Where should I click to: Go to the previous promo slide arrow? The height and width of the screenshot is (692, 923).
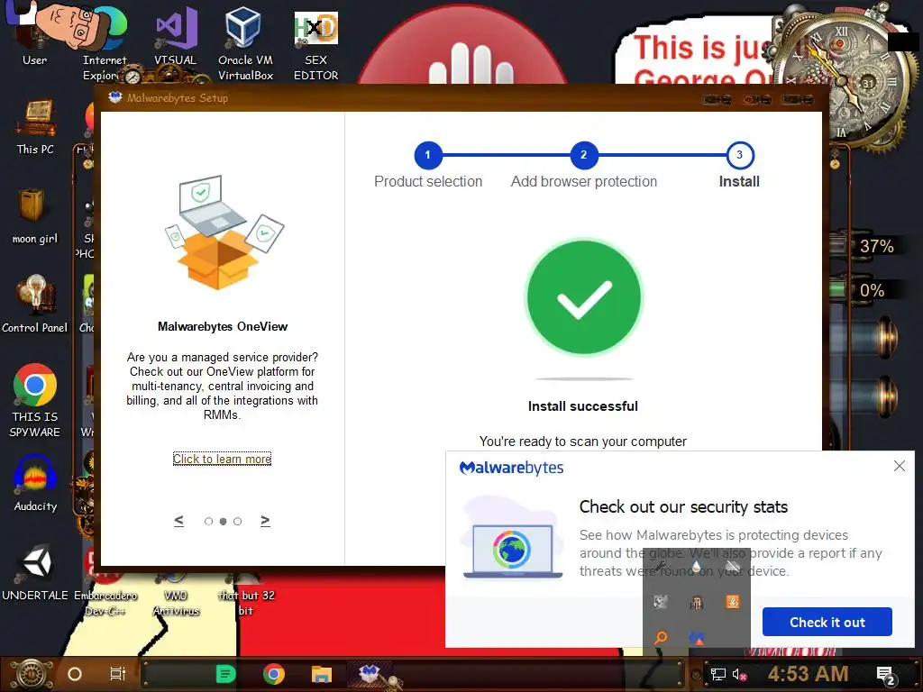[x=179, y=521]
